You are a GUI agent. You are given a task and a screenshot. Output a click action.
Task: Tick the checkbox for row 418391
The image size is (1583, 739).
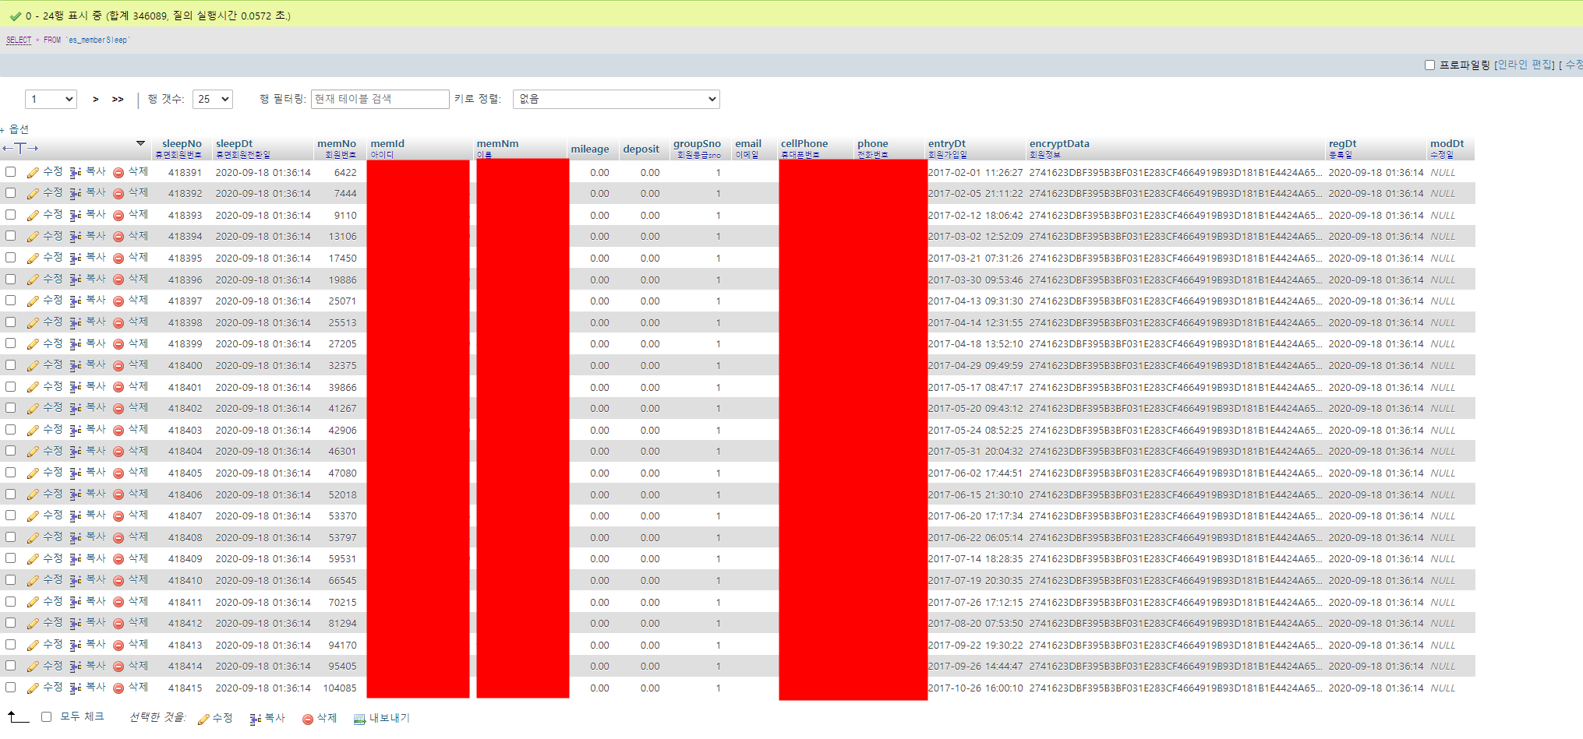click(10, 171)
